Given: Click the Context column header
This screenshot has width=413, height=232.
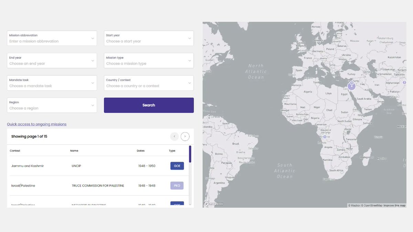Looking at the screenshot, I should coord(15,151).
